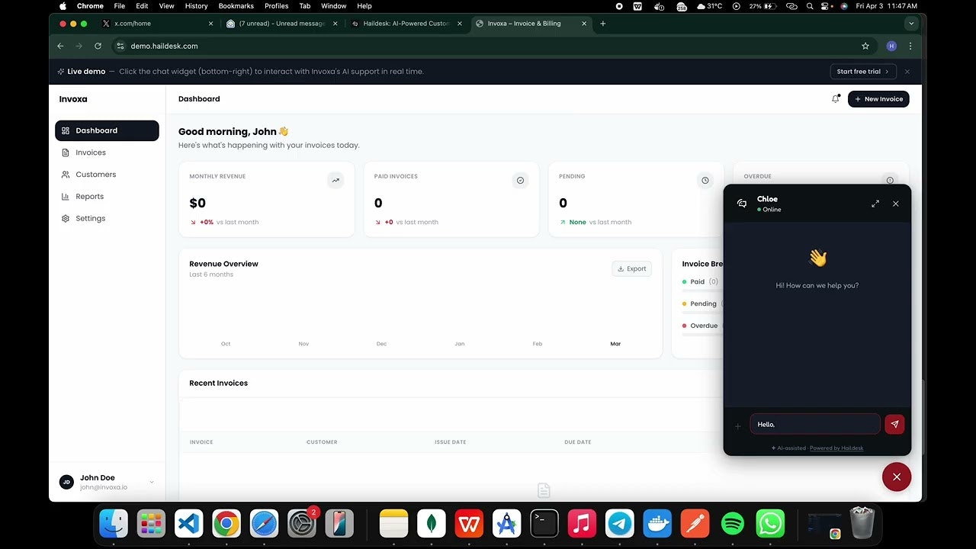Click the Pending clock icon
The image size is (976, 549).
[705, 181]
